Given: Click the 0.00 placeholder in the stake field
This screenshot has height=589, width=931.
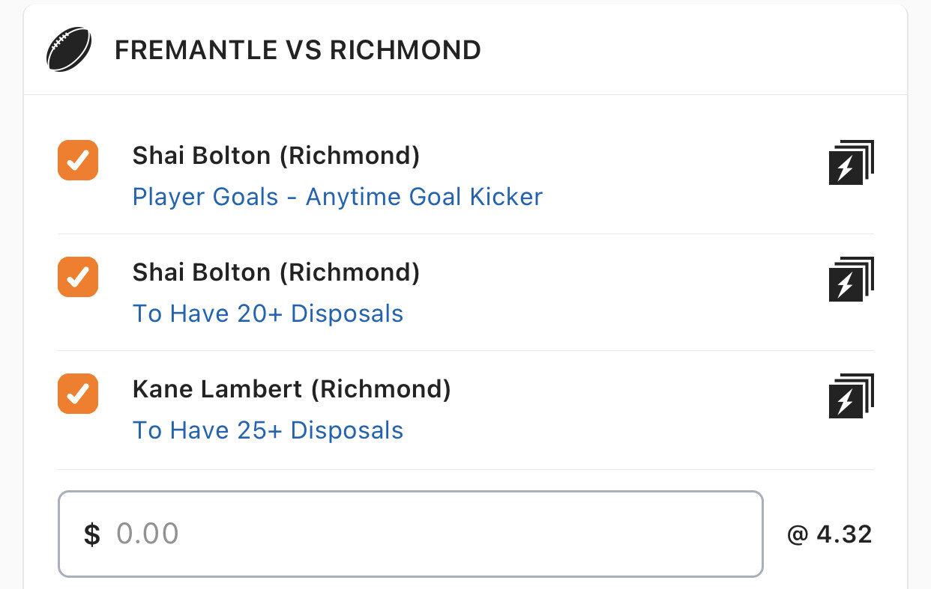Looking at the screenshot, I should (148, 534).
